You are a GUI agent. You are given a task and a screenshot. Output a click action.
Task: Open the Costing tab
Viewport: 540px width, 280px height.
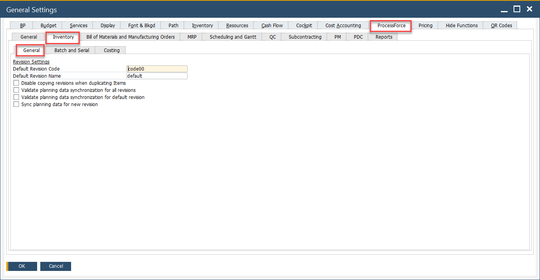(x=111, y=50)
